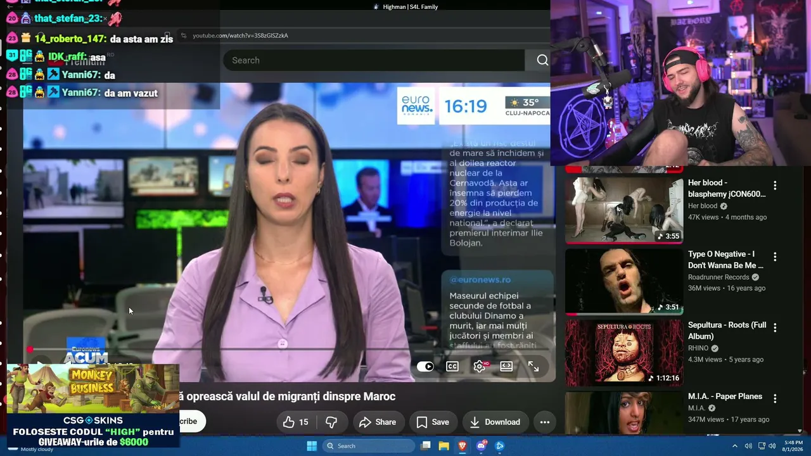This screenshot has height=456, width=811.
Task: Open the 'Sepultura - Roots (Full Album)' title link
Action: (727, 331)
